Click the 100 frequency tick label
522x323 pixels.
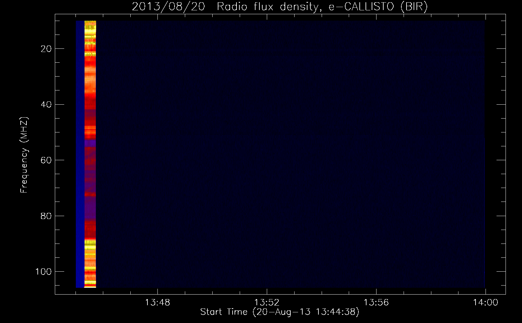(x=43, y=272)
